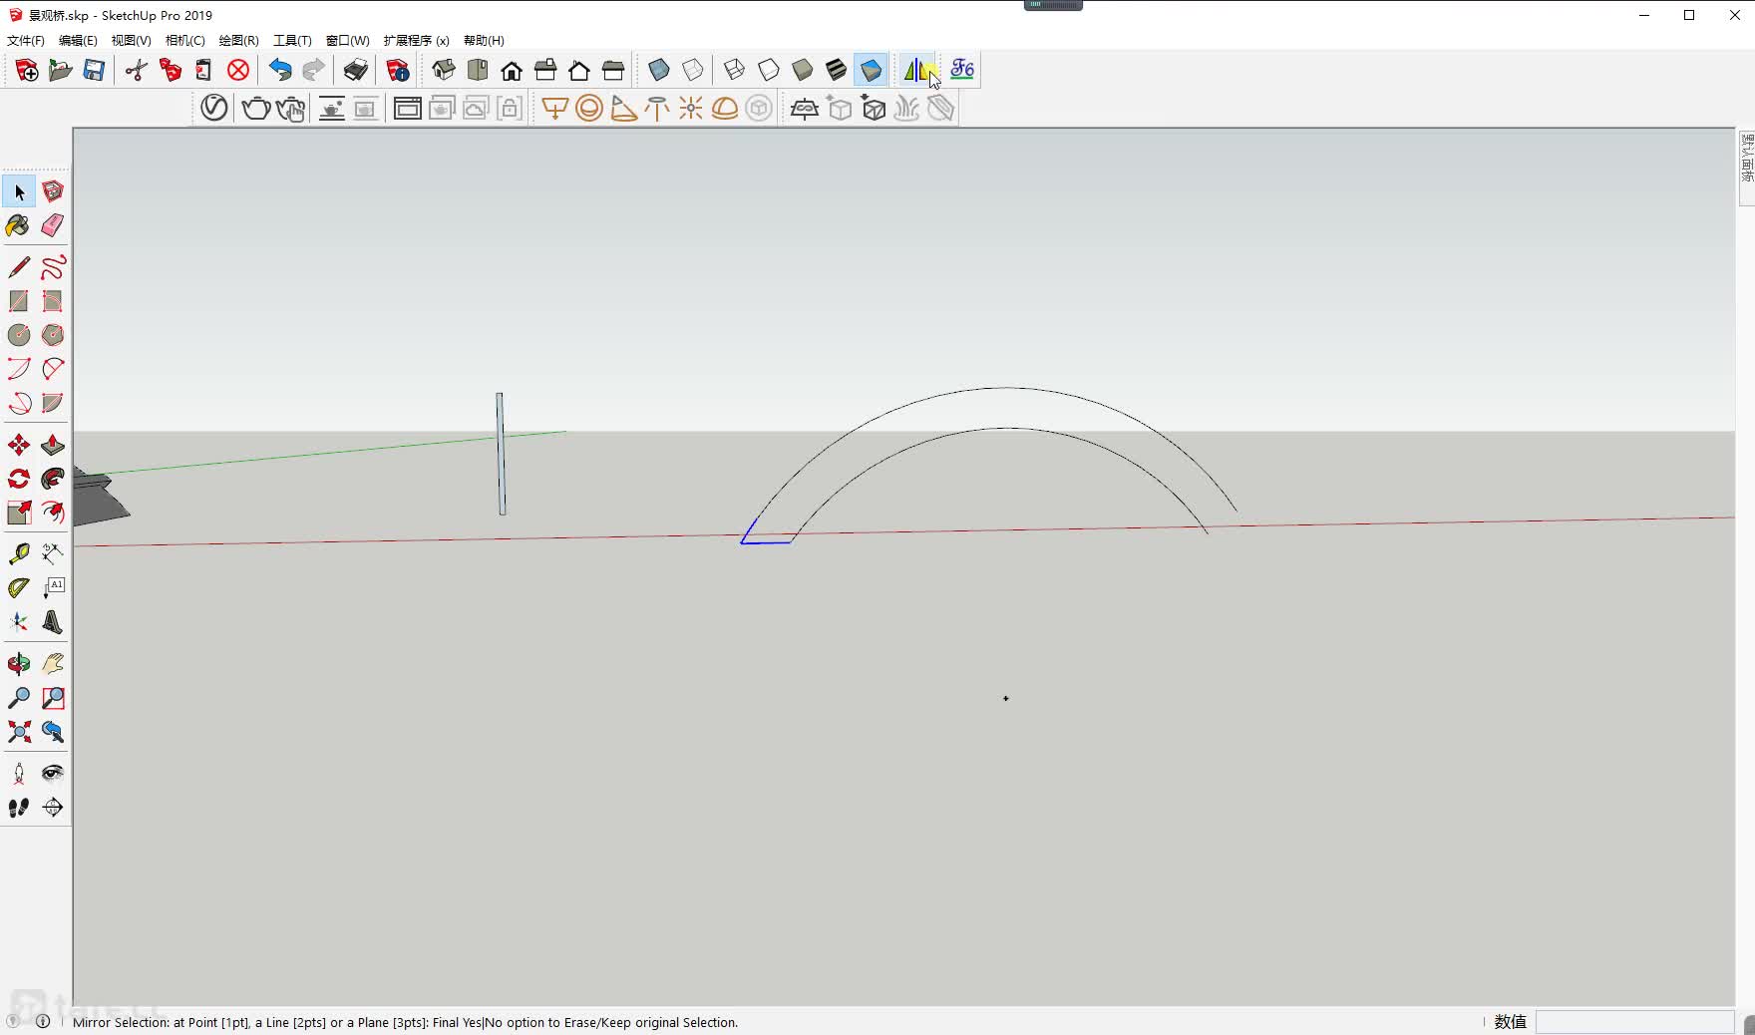Pick the Pan hand tool
This screenshot has height=1035, width=1755.
tap(53, 664)
